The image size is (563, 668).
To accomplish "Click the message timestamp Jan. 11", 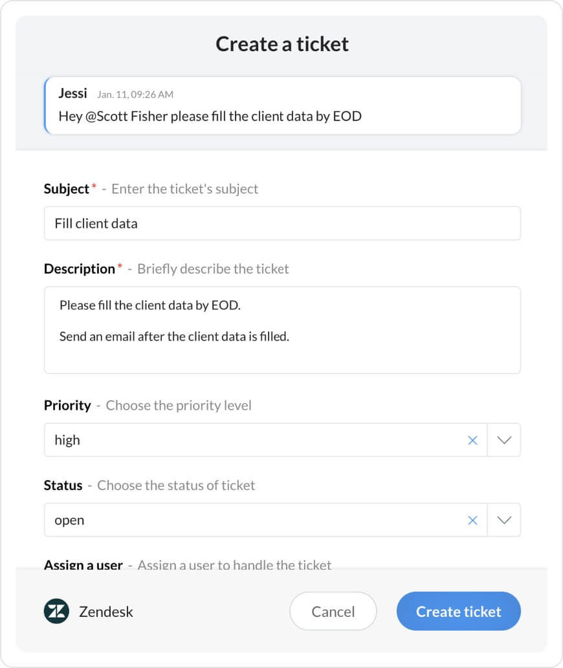I will point(135,95).
